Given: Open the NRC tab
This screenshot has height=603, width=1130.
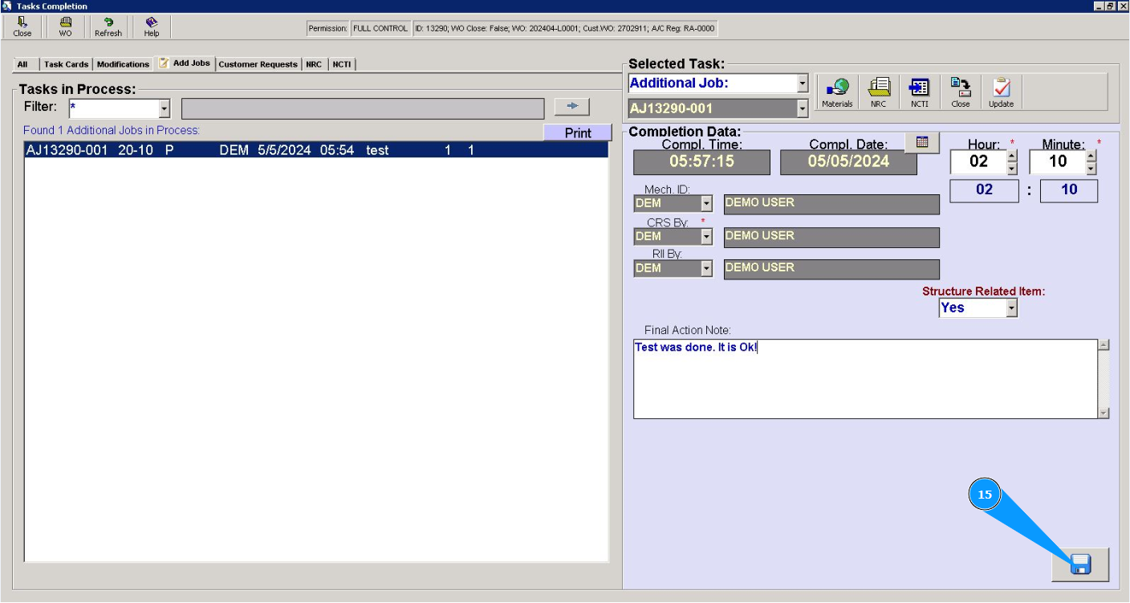Looking at the screenshot, I should click(x=314, y=64).
